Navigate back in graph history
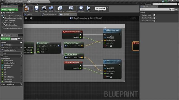The image size is (179, 100). tap(26, 18)
